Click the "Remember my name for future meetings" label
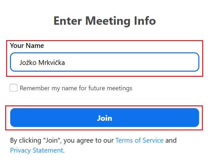 [76, 88]
